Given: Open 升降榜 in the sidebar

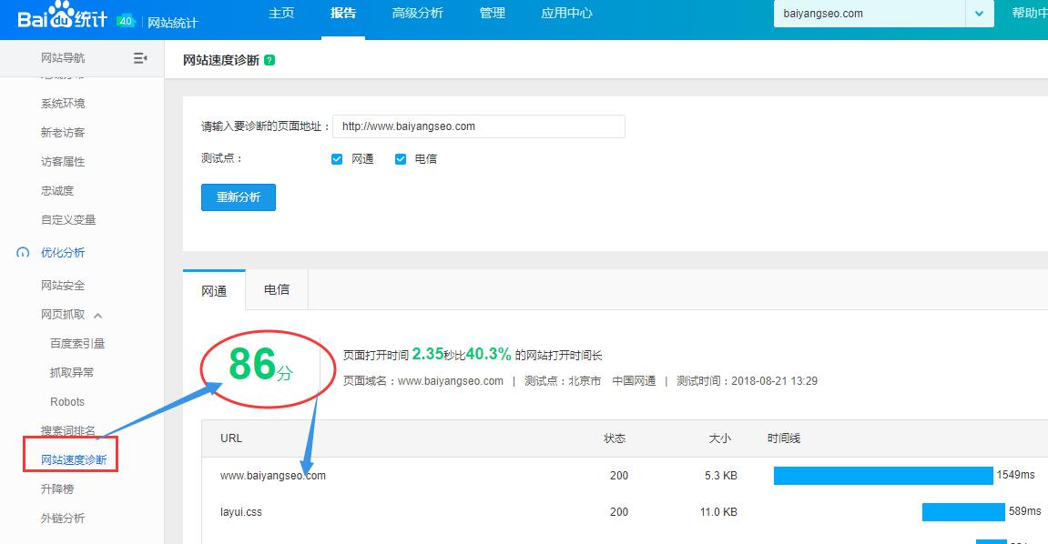Looking at the screenshot, I should 57,489.
